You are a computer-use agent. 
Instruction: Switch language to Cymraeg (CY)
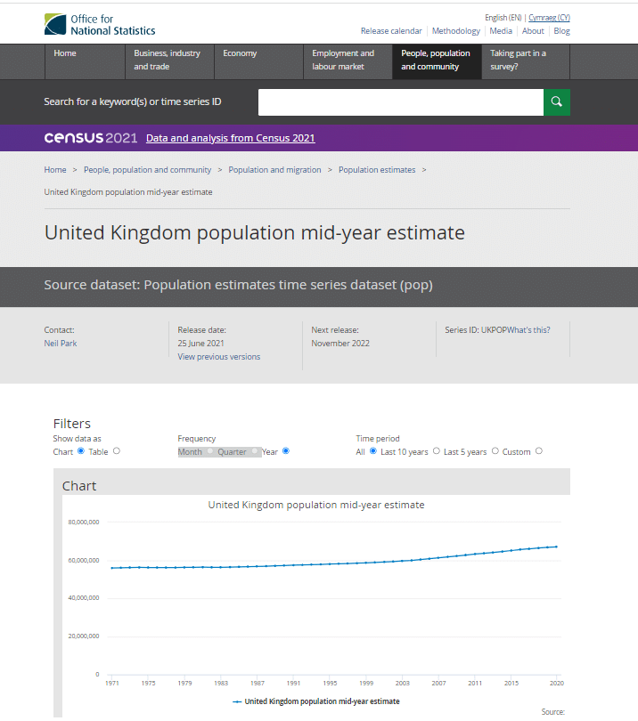coord(549,18)
